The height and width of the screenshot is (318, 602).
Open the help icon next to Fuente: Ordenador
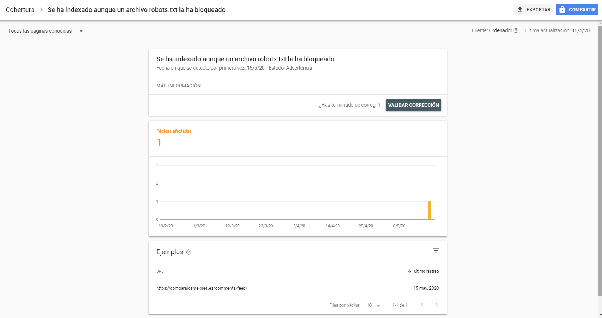(x=516, y=30)
